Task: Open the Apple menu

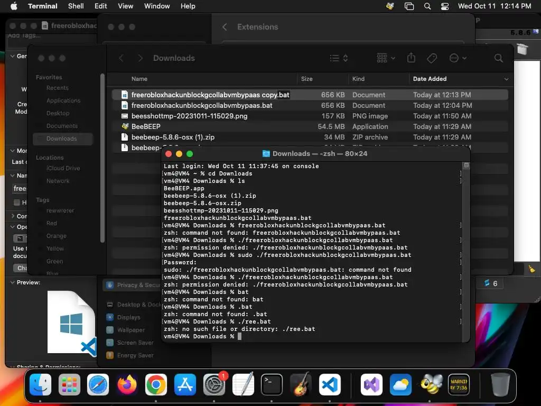Action: coord(14,6)
